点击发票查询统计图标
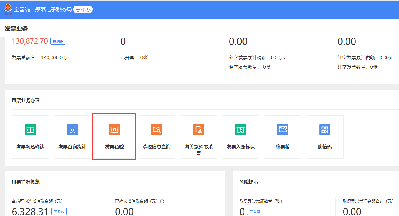The image size is (399, 216). (72, 129)
